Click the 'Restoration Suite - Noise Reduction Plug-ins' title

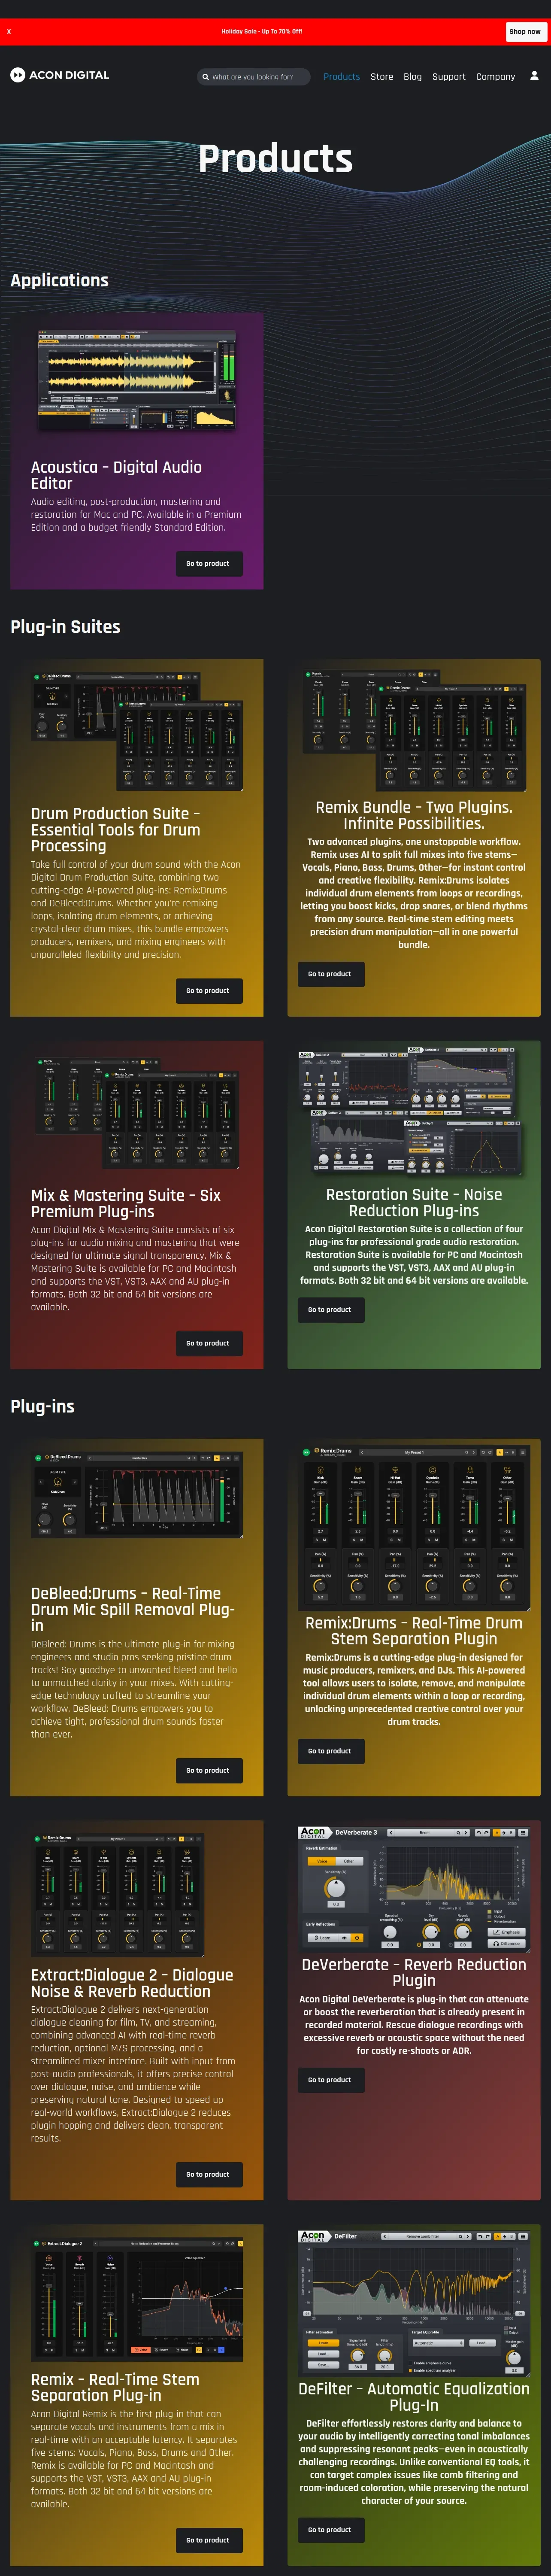click(414, 1202)
